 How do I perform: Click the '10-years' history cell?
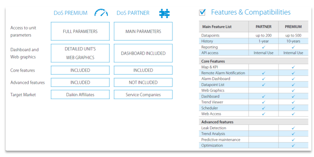click(x=293, y=41)
